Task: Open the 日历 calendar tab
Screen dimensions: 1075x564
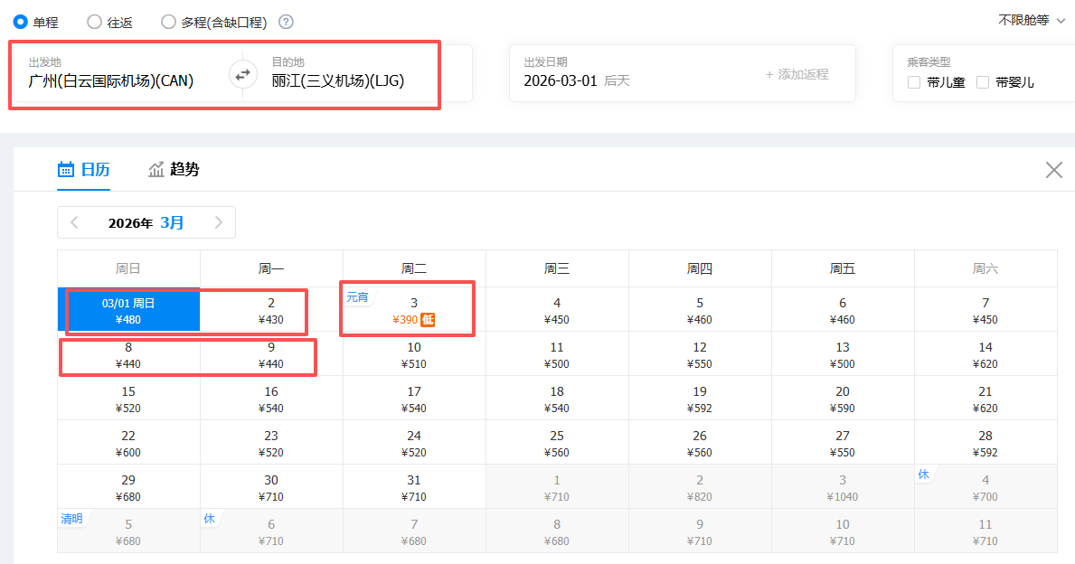Action: pyautogui.click(x=83, y=170)
